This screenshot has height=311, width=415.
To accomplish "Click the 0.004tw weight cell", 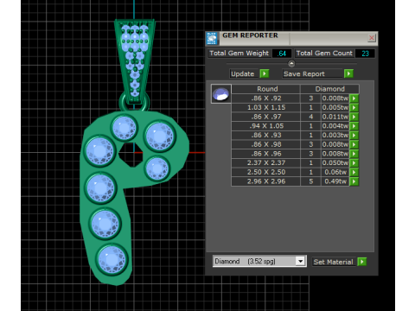I will click(335, 126).
